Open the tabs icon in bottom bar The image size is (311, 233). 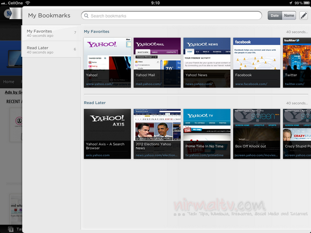11,229
